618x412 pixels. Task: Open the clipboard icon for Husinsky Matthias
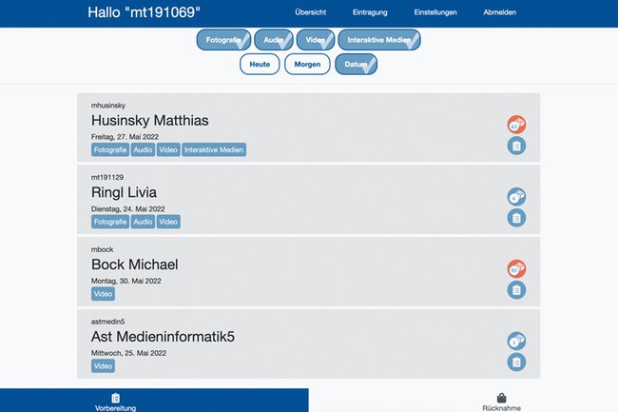[x=516, y=146]
